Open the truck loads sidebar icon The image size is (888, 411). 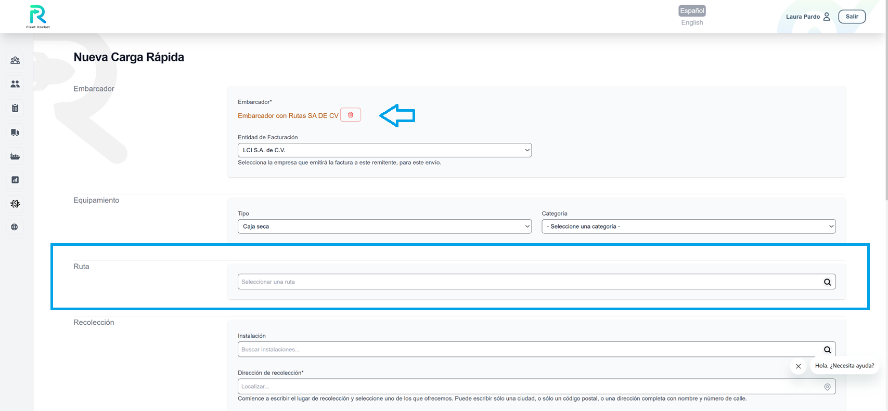(15, 132)
